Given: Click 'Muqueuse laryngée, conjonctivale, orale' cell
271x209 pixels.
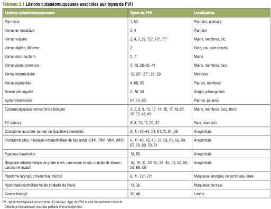Looking at the screenshot, I should (223, 176).
